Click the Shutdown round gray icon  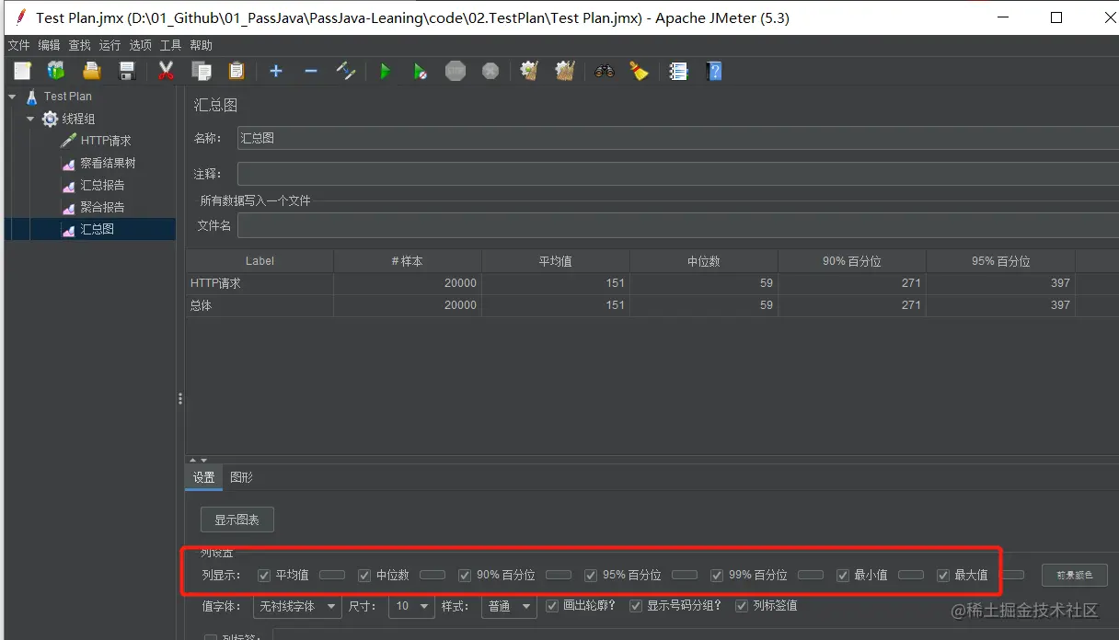pos(490,71)
